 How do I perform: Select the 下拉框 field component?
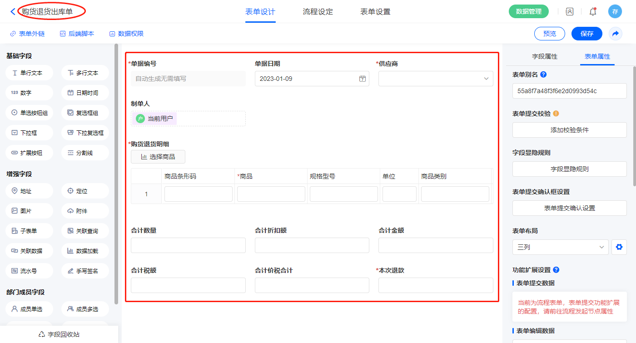coord(30,133)
